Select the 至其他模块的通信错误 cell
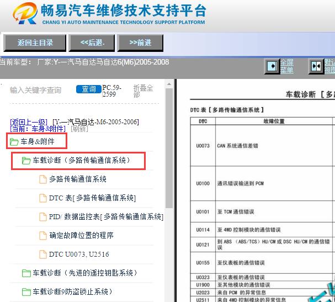Viewport: 335px width, 302px height. 274,285
